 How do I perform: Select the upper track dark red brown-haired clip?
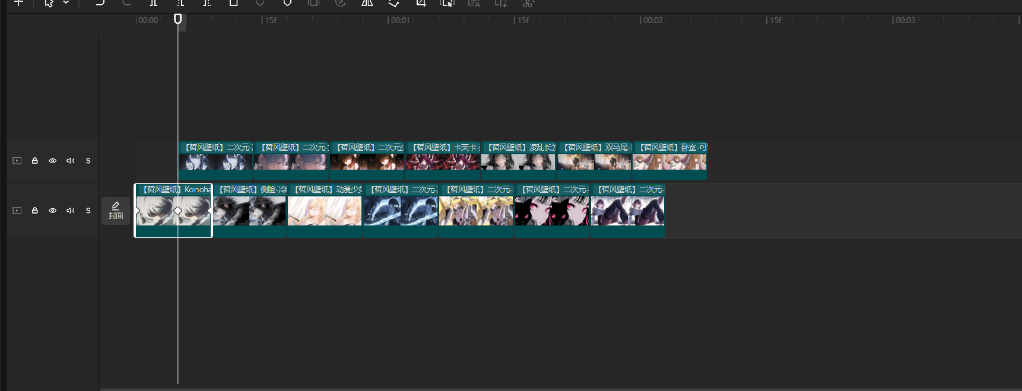pyautogui.click(x=367, y=161)
